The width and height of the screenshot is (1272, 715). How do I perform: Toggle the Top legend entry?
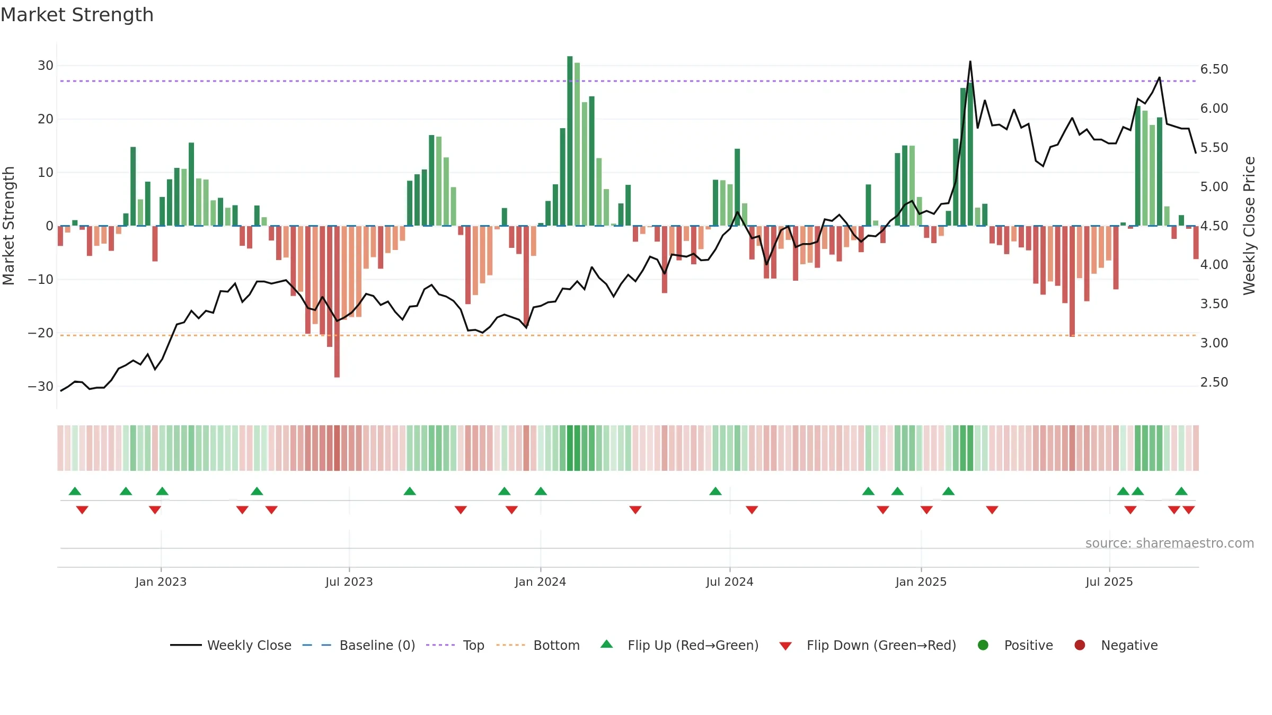(455, 645)
